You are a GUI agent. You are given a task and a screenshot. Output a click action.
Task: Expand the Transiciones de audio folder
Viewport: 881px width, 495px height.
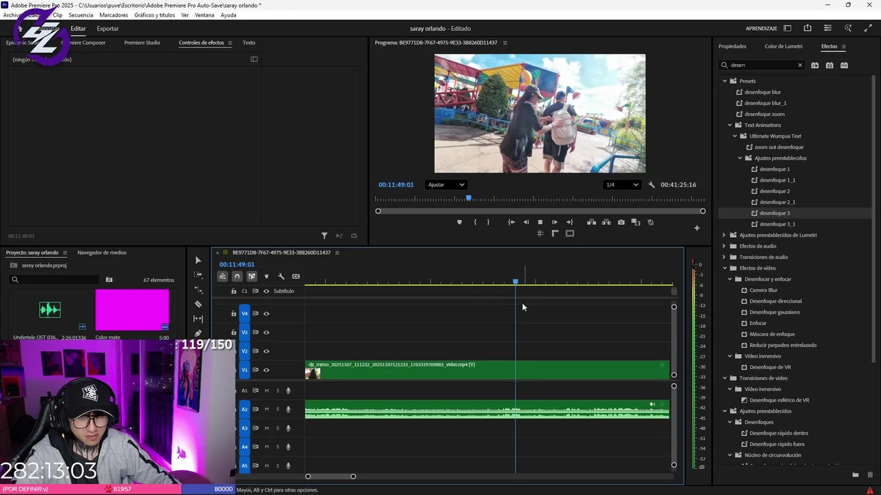[724, 257]
